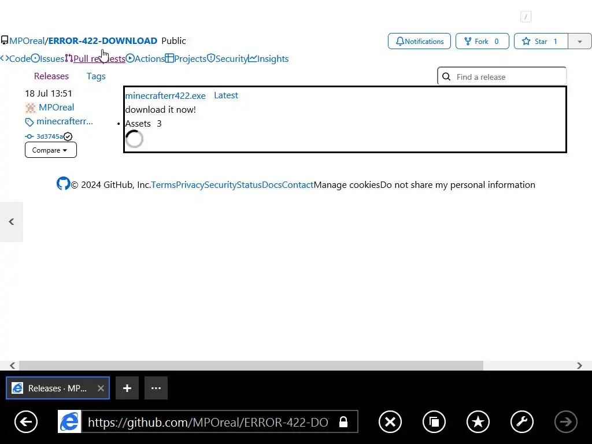Screen dimensions: 592x444
Task: Open footer Docs link
Action: (x=272, y=184)
